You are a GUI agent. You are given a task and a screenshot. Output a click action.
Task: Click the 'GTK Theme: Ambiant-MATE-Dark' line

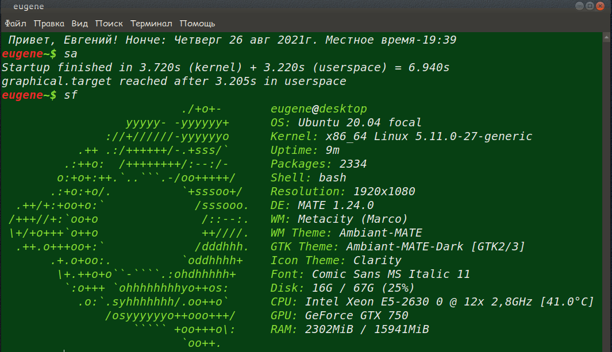[398, 247]
